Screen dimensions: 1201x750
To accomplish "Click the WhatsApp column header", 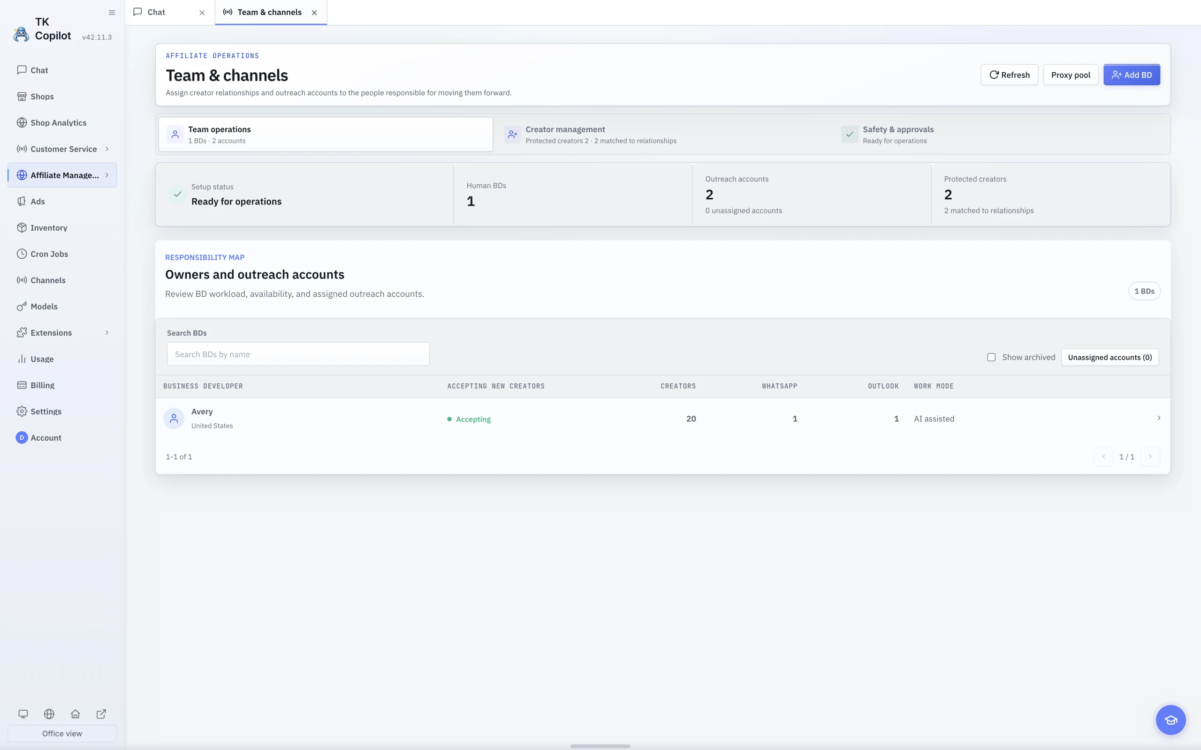I will coord(779,386).
